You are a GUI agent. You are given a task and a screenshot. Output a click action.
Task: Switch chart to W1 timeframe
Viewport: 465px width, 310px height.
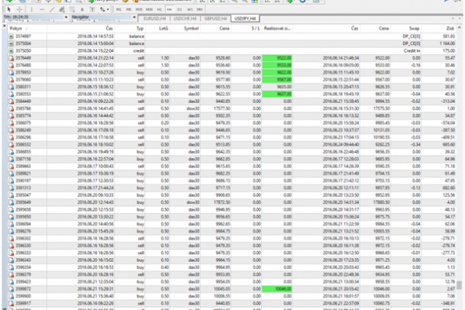[x=190, y=9]
